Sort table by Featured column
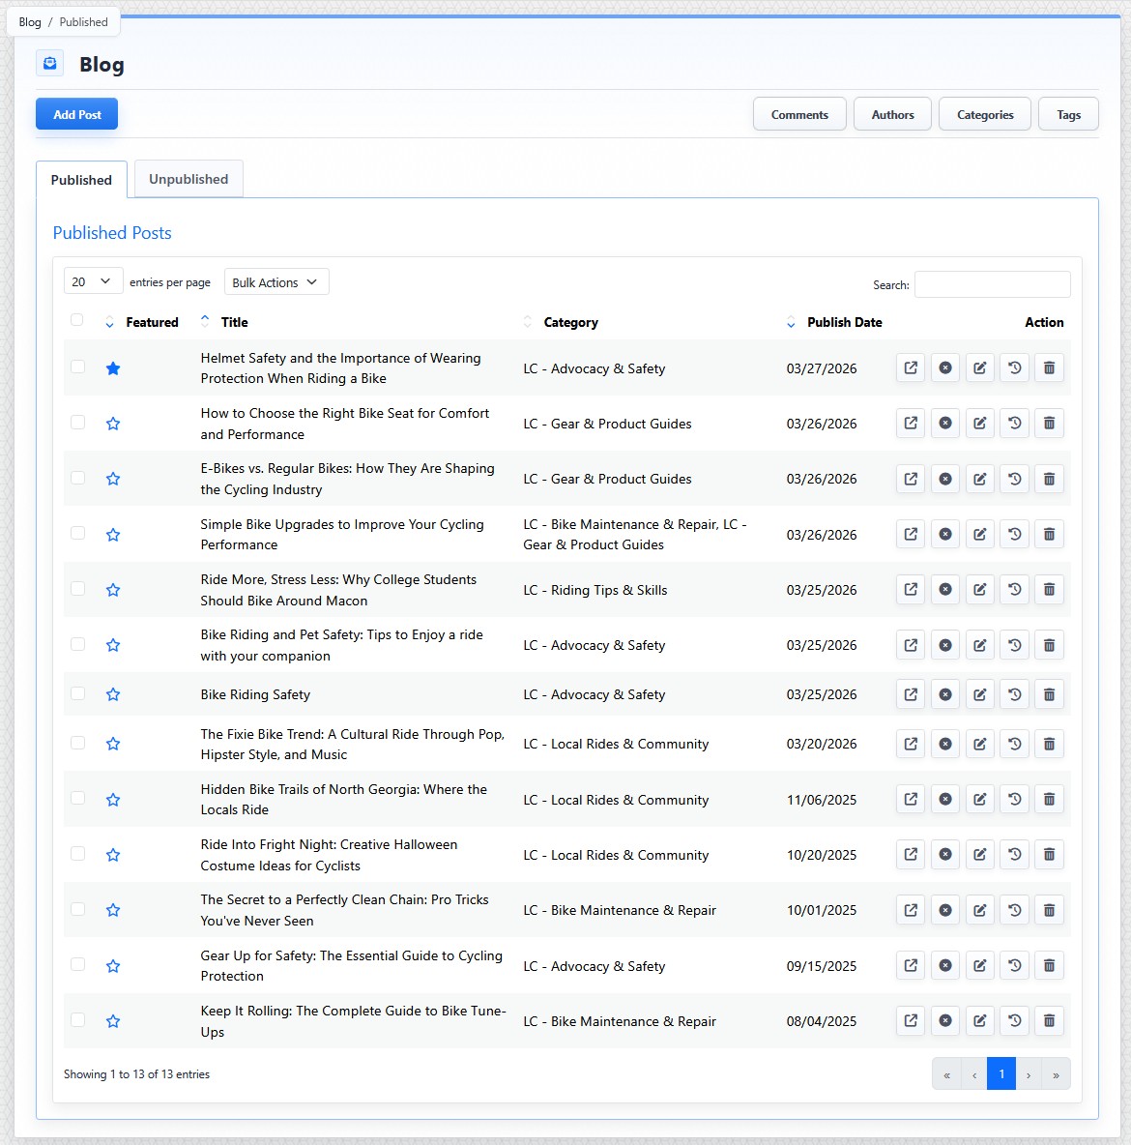 pyautogui.click(x=152, y=322)
